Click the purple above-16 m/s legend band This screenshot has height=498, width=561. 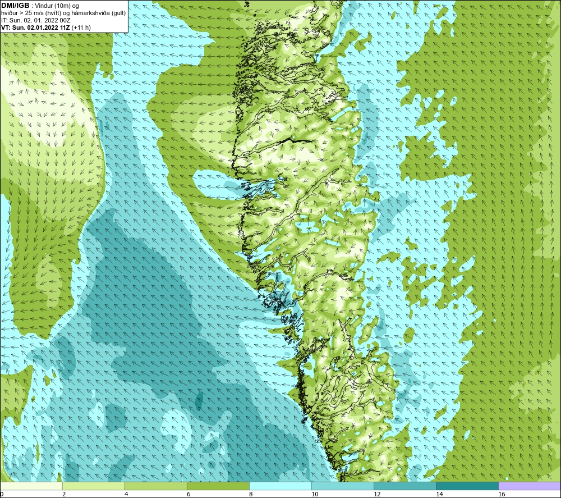(x=530, y=486)
